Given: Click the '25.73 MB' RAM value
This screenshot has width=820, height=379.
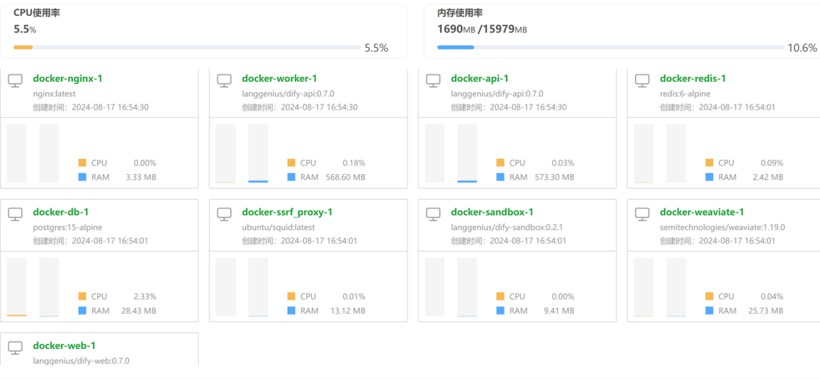Looking at the screenshot, I should pos(766,310).
